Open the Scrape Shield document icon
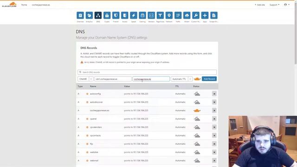Viewport: 297px width, 167px height. point(213,15)
